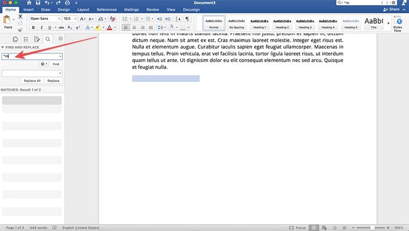Screen dimensions: 409x231
Task: Click the Paste clipboard icon
Action: click(8, 20)
